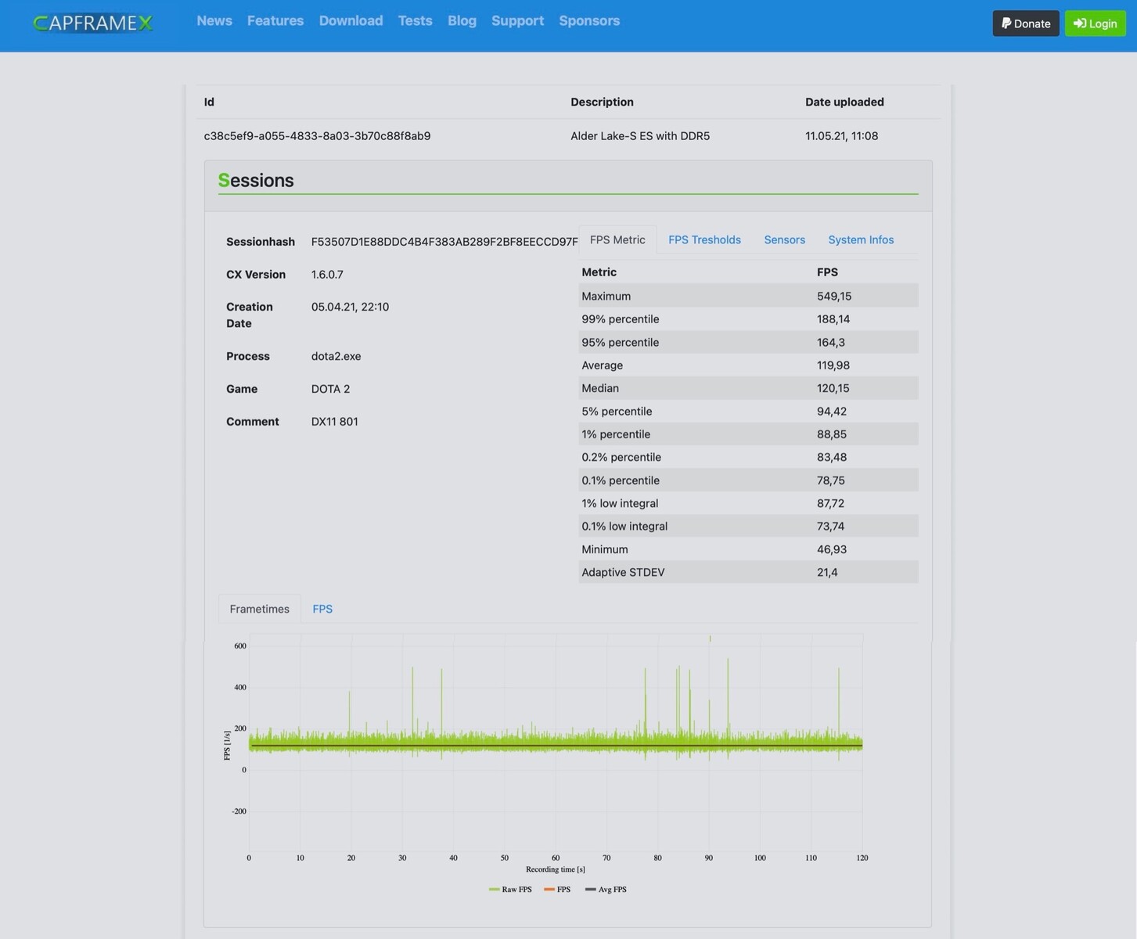
Task: Click the game name DOTA 2
Action: click(330, 389)
